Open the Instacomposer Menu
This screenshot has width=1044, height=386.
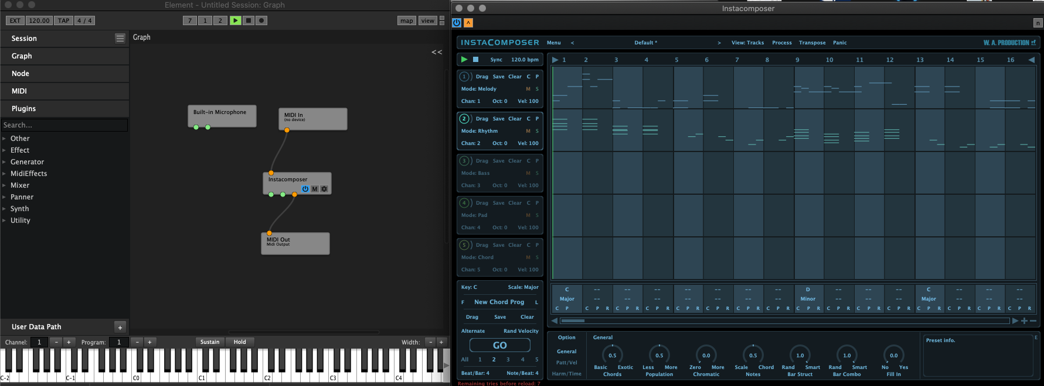(x=554, y=43)
